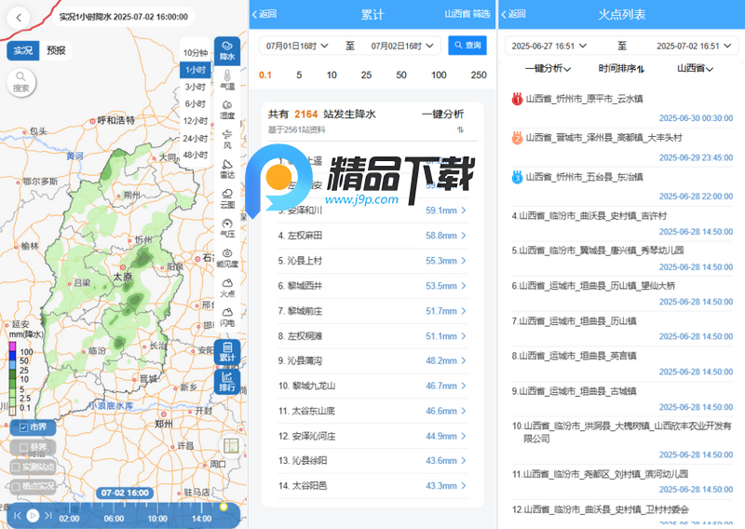Select the 6小时 interval option
The width and height of the screenshot is (745, 529).
tap(196, 104)
